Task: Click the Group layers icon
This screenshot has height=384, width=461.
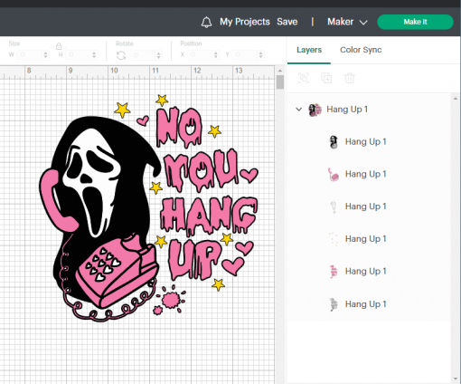Action: [304, 78]
